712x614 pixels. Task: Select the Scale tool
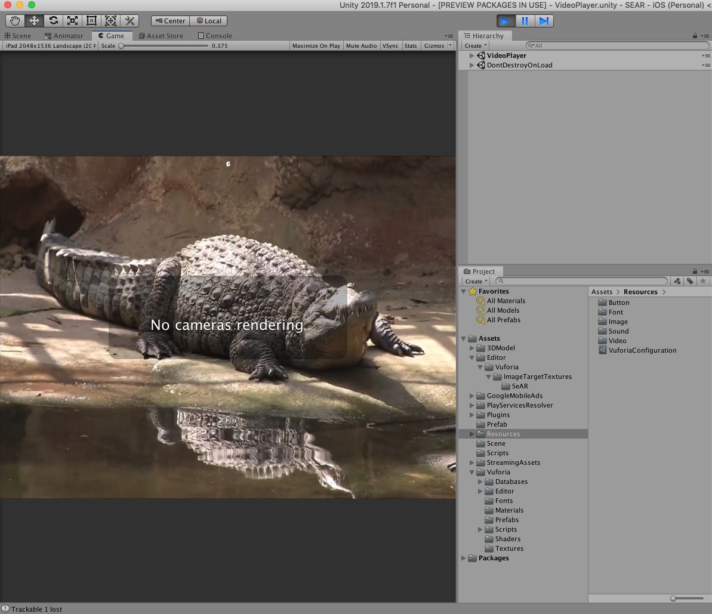pyautogui.click(x=72, y=21)
